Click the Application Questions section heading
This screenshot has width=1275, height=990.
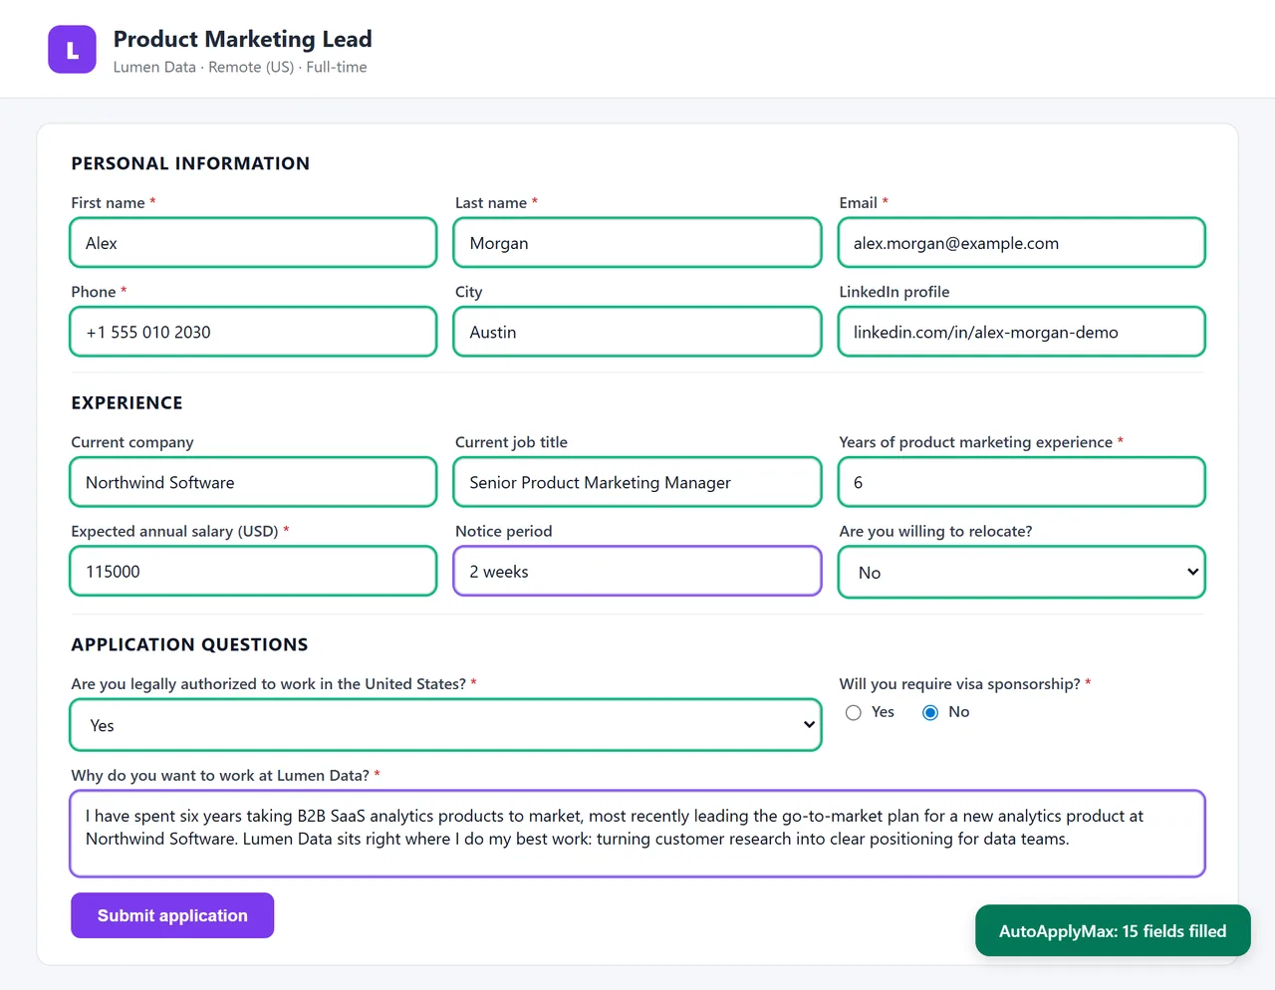pyautogui.click(x=189, y=644)
